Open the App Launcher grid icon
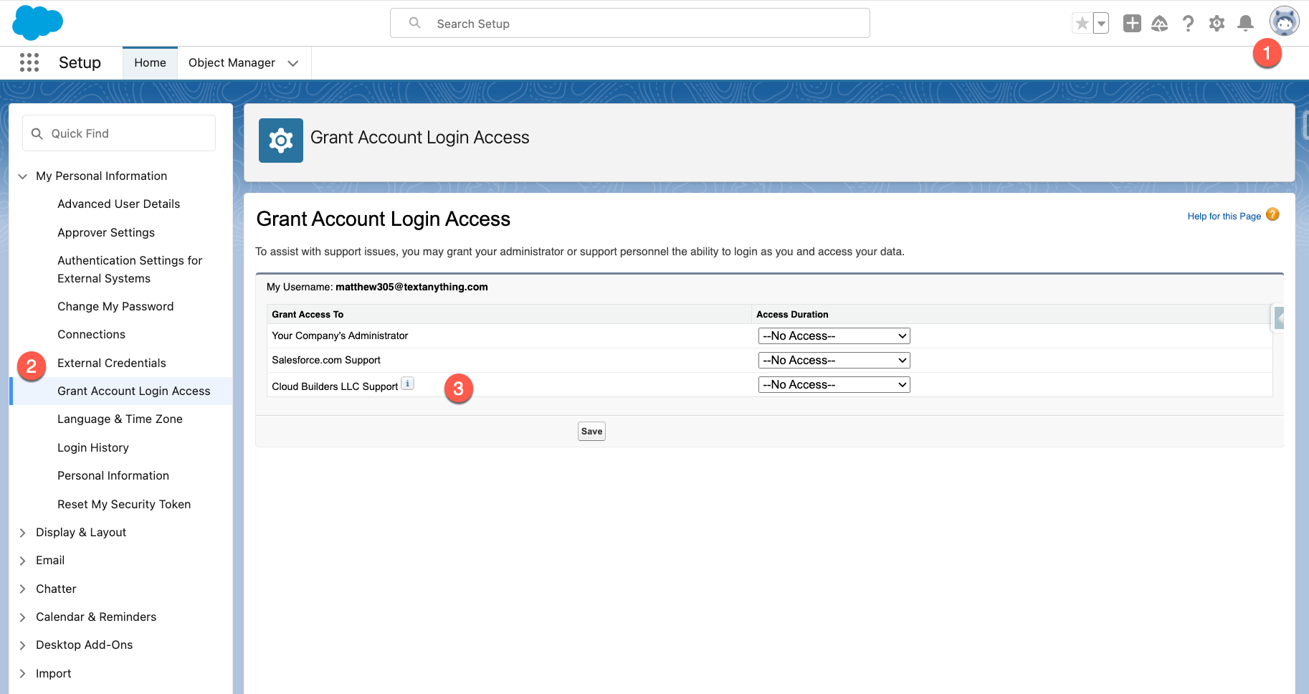The image size is (1309, 694). (x=29, y=63)
